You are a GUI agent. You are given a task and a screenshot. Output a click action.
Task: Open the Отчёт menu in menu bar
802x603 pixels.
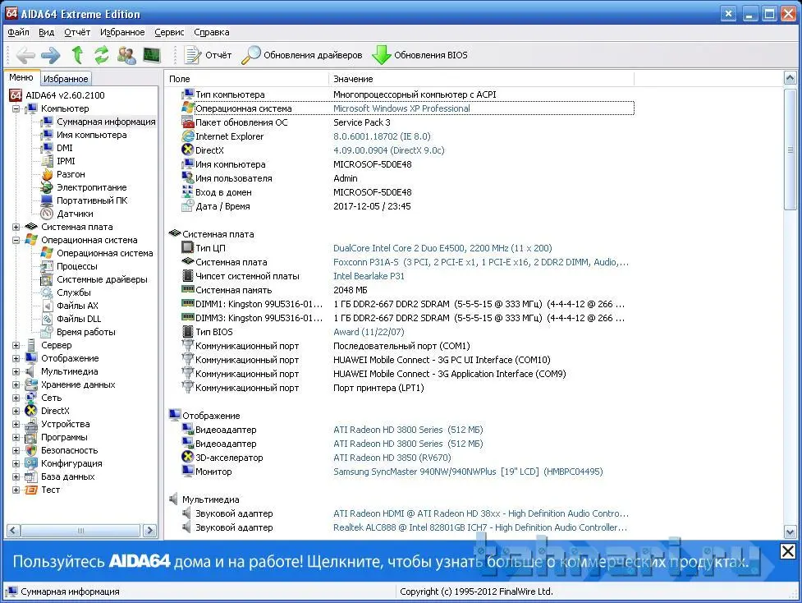[x=76, y=32]
